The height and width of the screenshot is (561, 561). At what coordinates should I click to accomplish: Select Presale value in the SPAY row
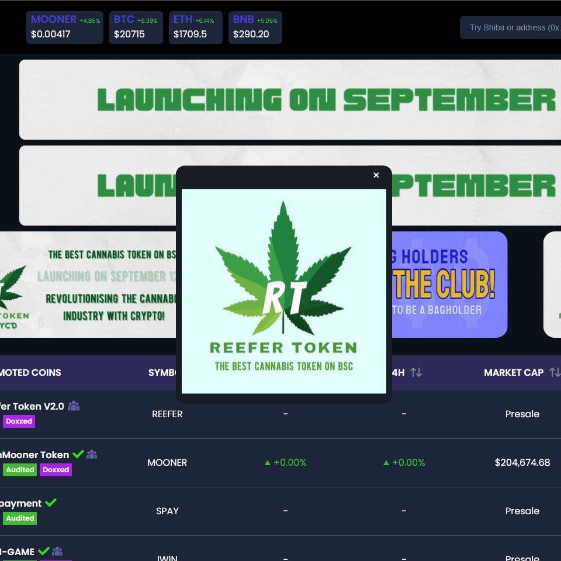tap(522, 511)
